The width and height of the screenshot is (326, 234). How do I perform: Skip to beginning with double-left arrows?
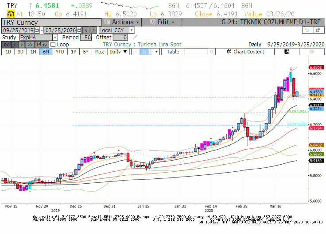(6, 45)
